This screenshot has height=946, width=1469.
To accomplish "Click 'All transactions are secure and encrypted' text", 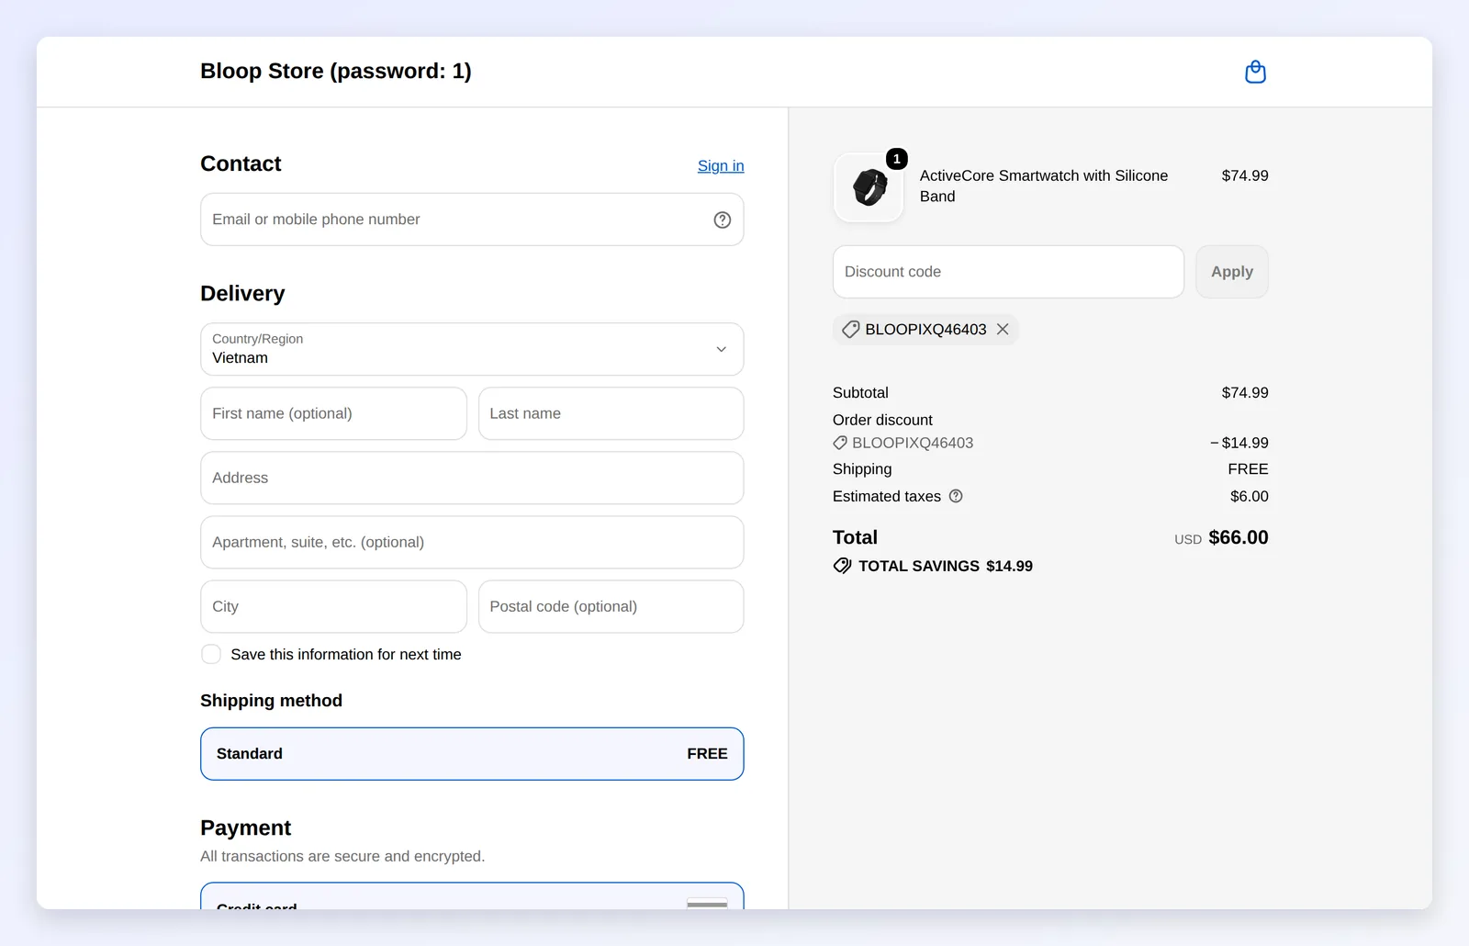I will [342, 856].
